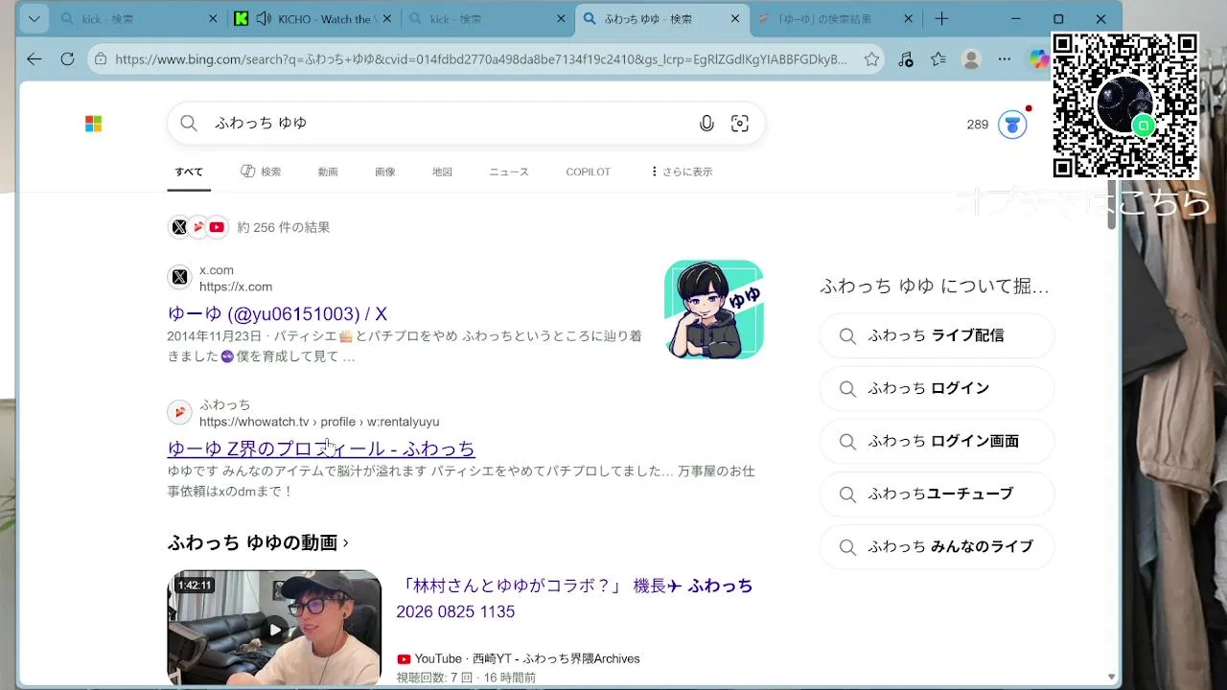Close the 「ゆーゆ」の検索結果 tab
This screenshot has width=1227, height=690.
coord(908,19)
